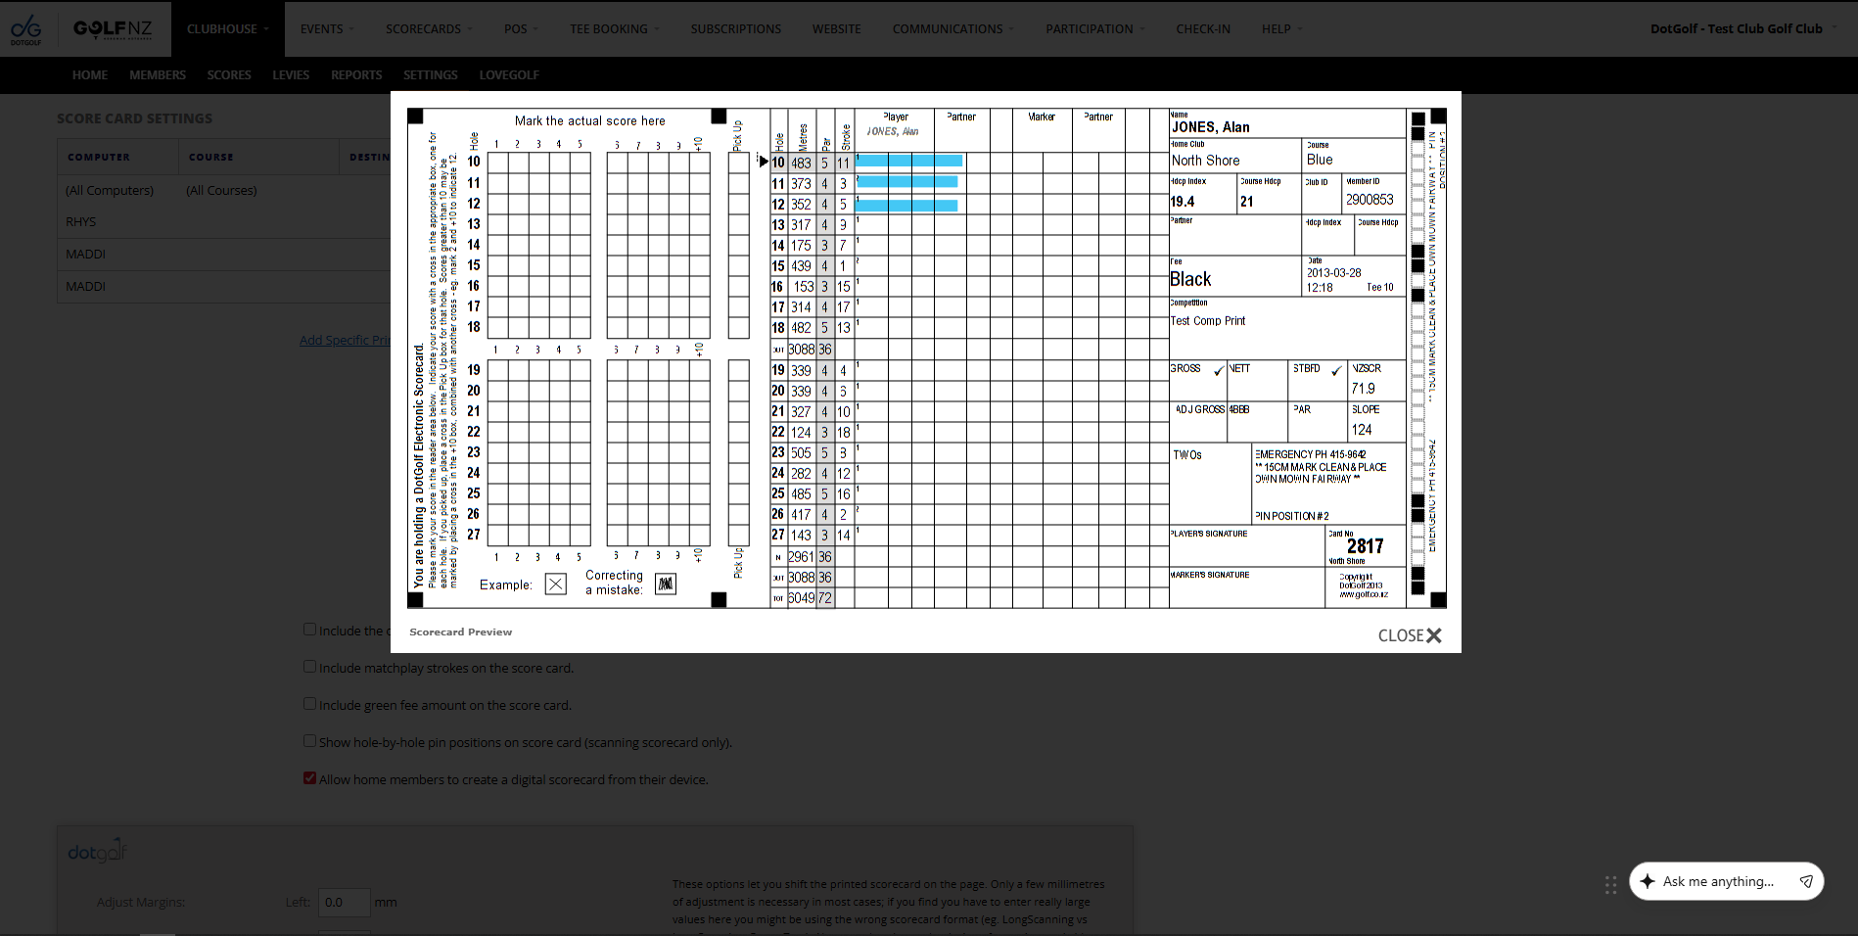The image size is (1858, 936).
Task: Click the DotGolf logo icon
Action: [x=26, y=29]
